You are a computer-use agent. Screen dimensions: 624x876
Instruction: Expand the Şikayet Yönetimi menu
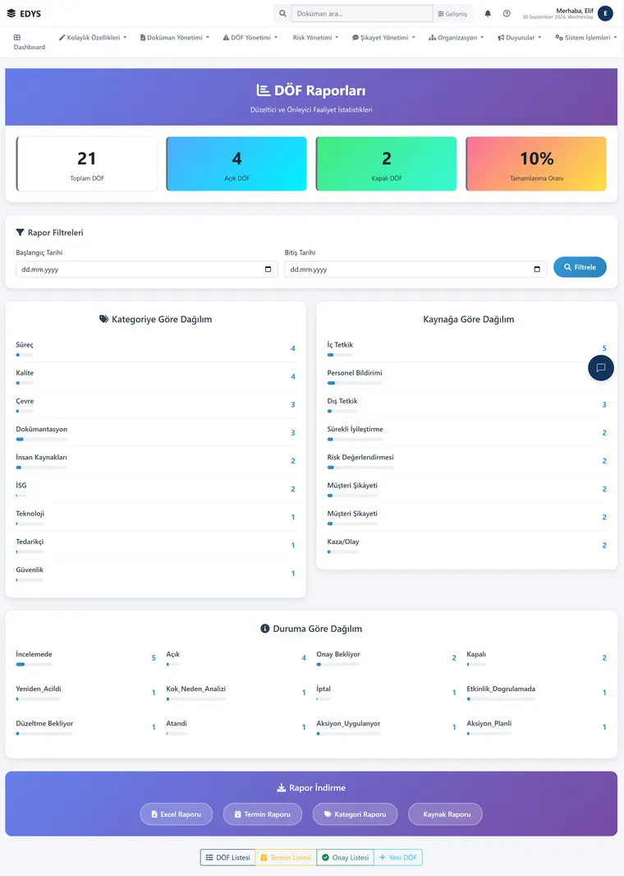pos(383,38)
